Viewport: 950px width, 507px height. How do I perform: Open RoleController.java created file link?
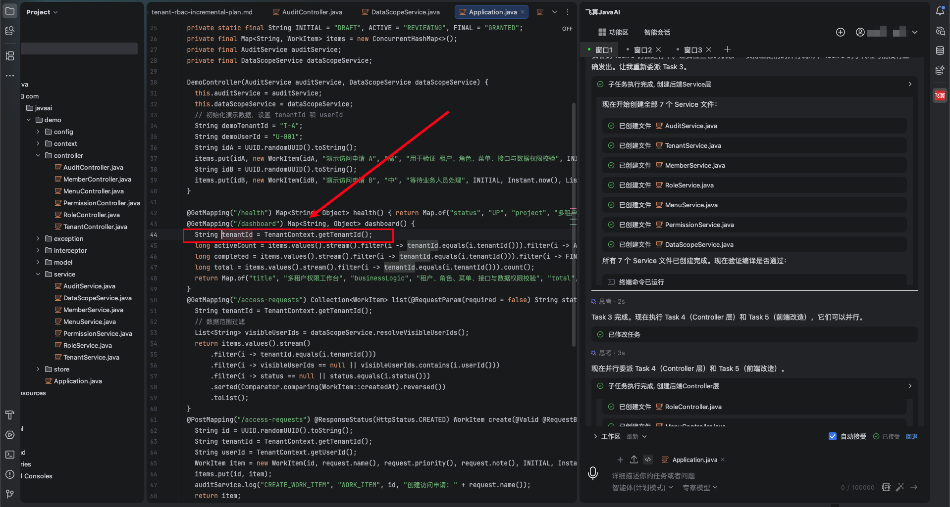[693, 407]
